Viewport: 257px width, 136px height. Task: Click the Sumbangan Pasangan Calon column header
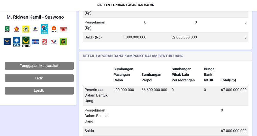coord(123,75)
